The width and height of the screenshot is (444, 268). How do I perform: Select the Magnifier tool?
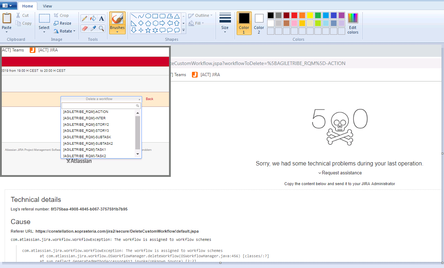(101, 28)
